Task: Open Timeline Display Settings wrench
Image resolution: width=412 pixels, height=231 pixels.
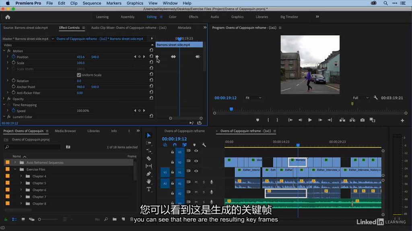Action: coord(204,144)
